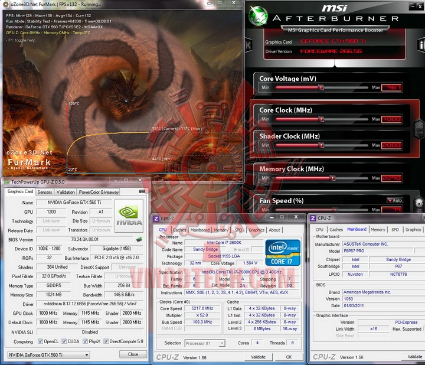Click the BIOS Version field 70.24.0A.00.01
Image resolution: width=425 pixels, height=365 pixels.
click(85, 239)
